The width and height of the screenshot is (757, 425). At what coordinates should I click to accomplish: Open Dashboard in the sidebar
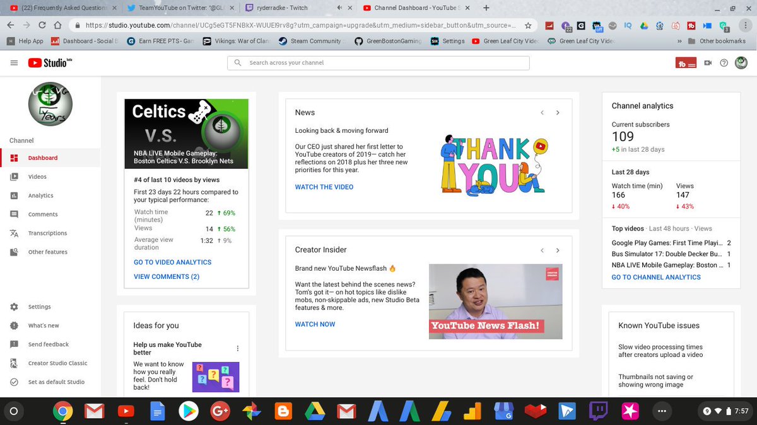[50, 158]
